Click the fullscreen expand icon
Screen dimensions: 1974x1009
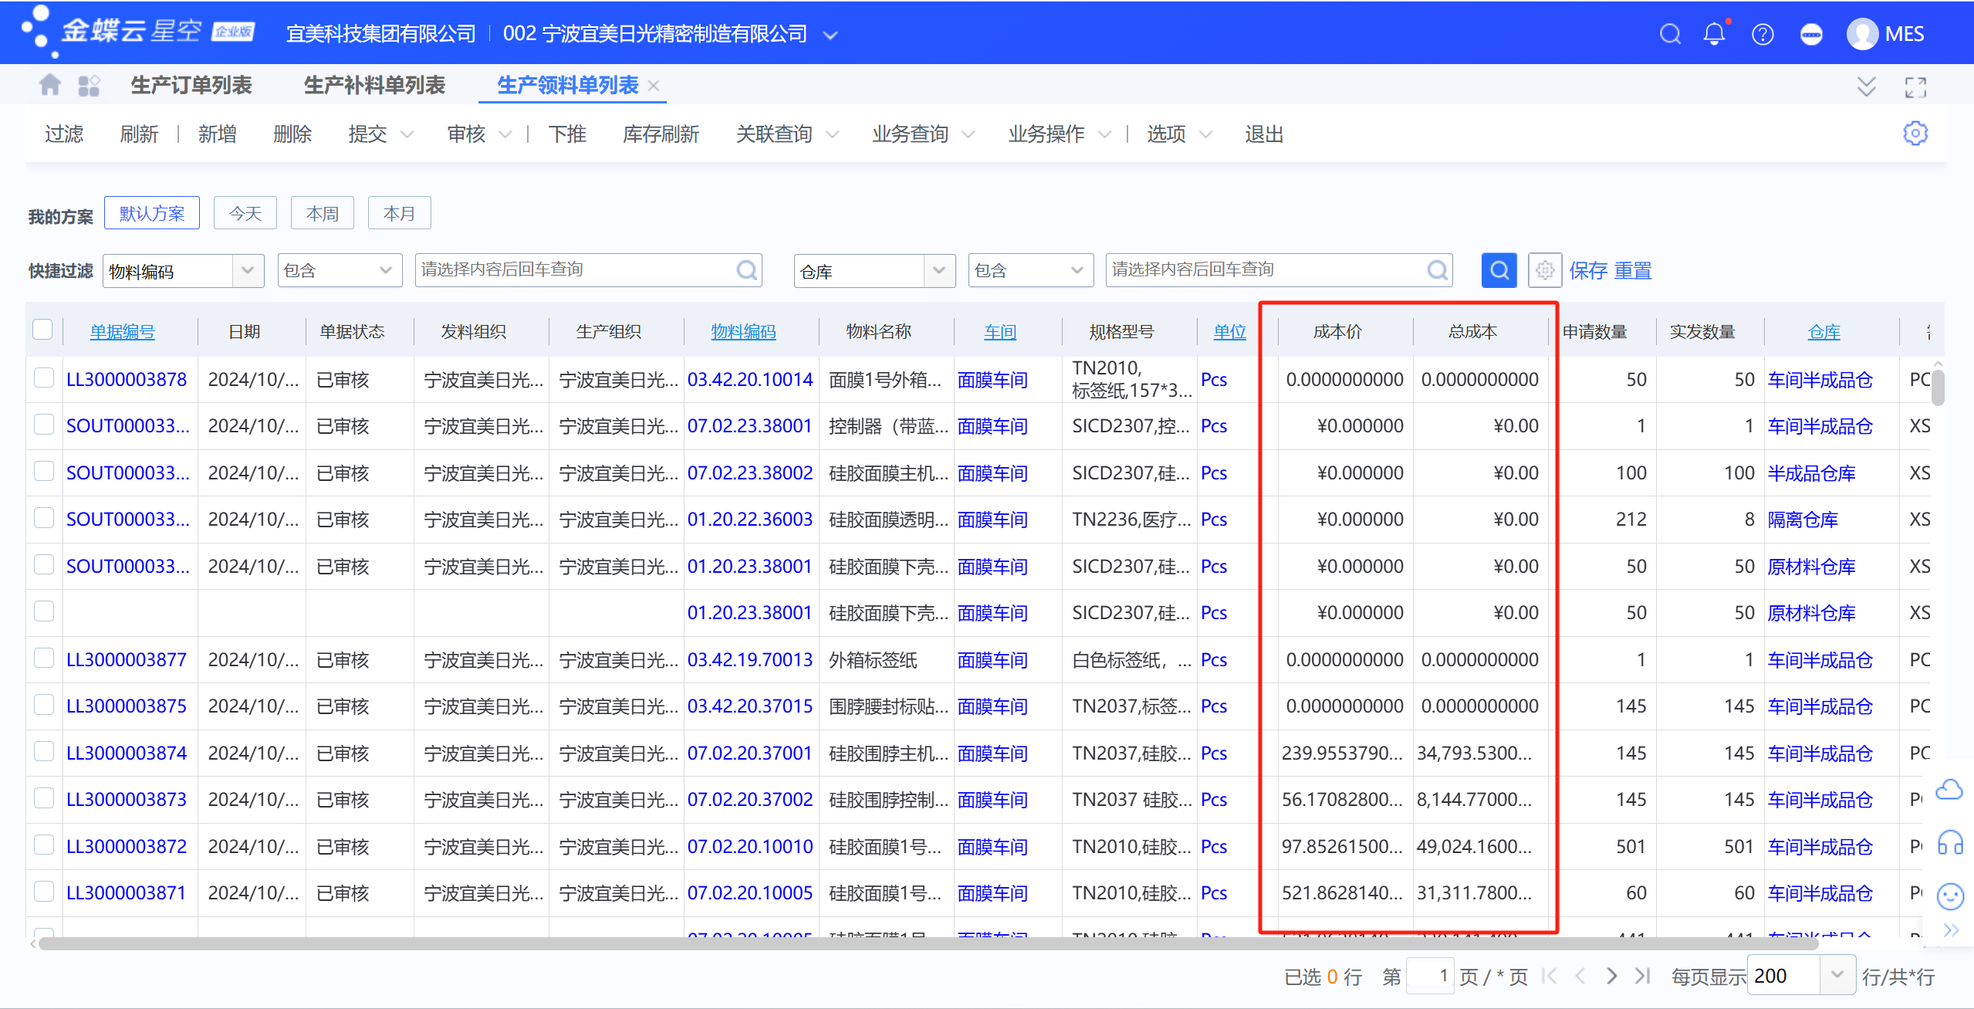[1915, 87]
